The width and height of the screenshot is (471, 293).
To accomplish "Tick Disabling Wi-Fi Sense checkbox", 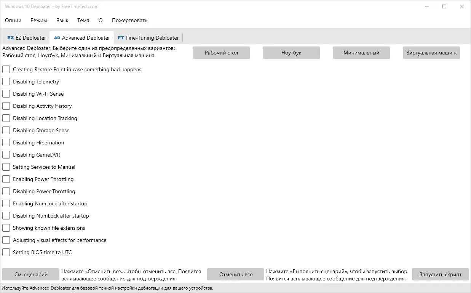I will pos(6,94).
